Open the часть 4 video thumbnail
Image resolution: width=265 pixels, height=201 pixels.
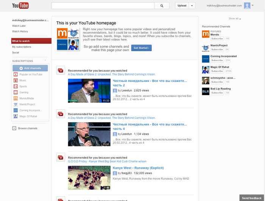89,134
